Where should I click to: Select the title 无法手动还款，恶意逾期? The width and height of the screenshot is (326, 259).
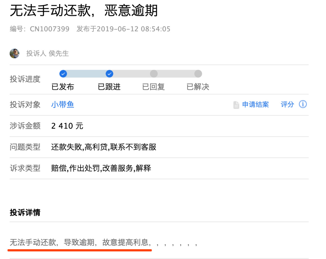coord(84,11)
